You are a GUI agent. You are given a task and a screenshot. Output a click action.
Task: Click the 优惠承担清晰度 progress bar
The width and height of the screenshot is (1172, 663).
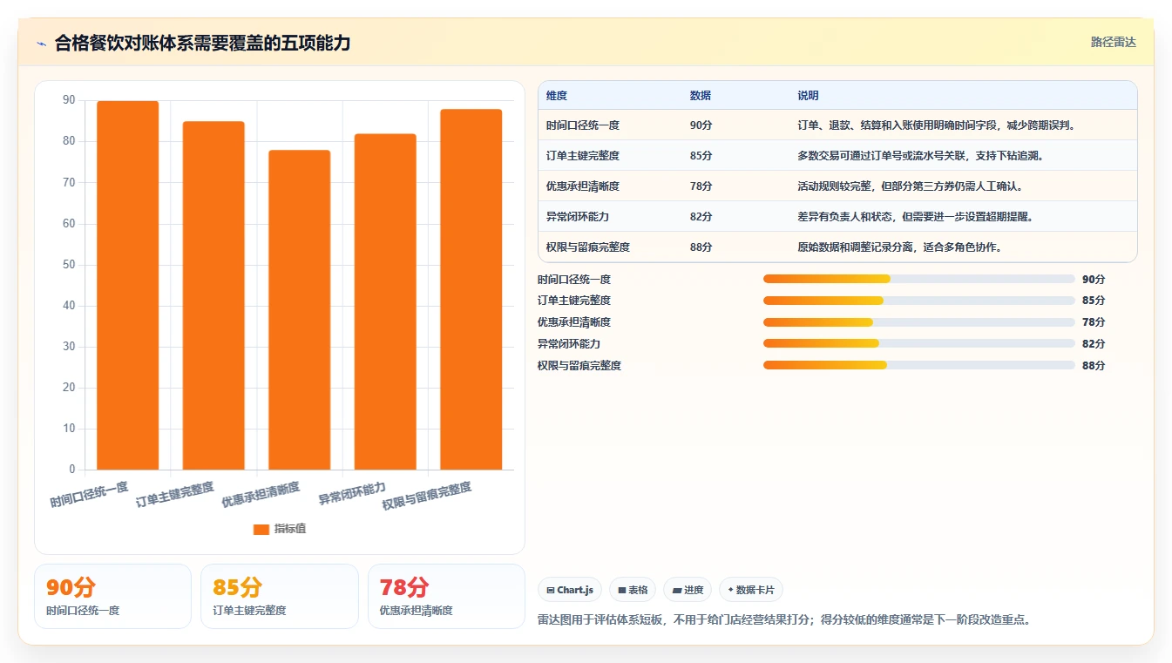pos(919,322)
